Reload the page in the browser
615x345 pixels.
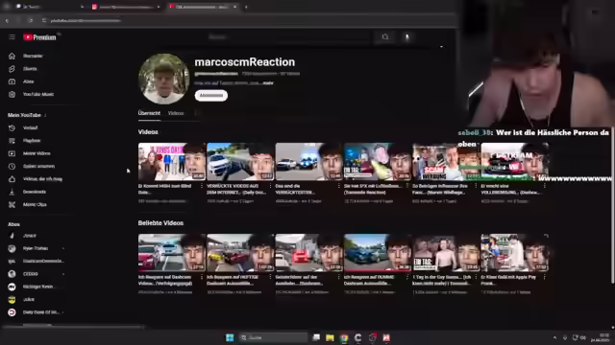pyautogui.click(x=31, y=20)
